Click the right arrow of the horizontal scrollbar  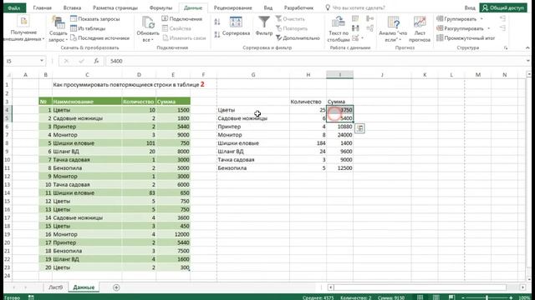point(522,287)
